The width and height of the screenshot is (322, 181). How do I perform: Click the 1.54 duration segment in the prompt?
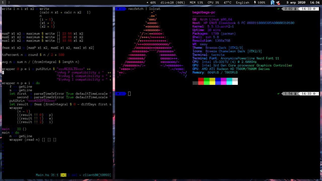click(290, 94)
